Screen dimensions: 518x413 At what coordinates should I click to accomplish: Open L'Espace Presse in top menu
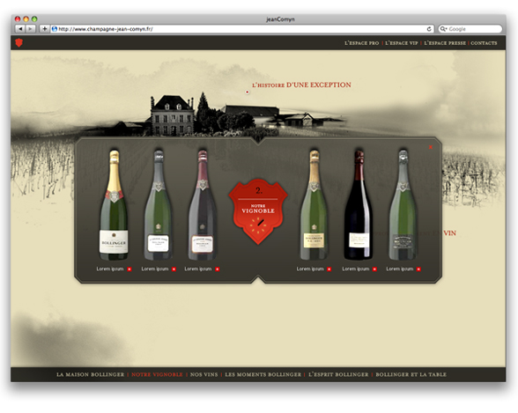pyautogui.click(x=445, y=43)
